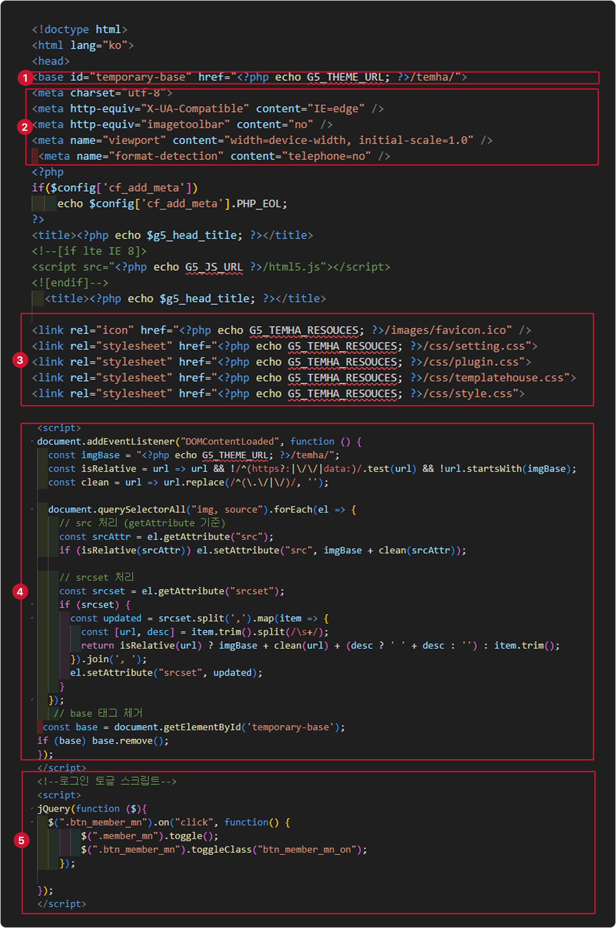Place cursor on the meta charset="utf-8" line

click(x=102, y=93)
